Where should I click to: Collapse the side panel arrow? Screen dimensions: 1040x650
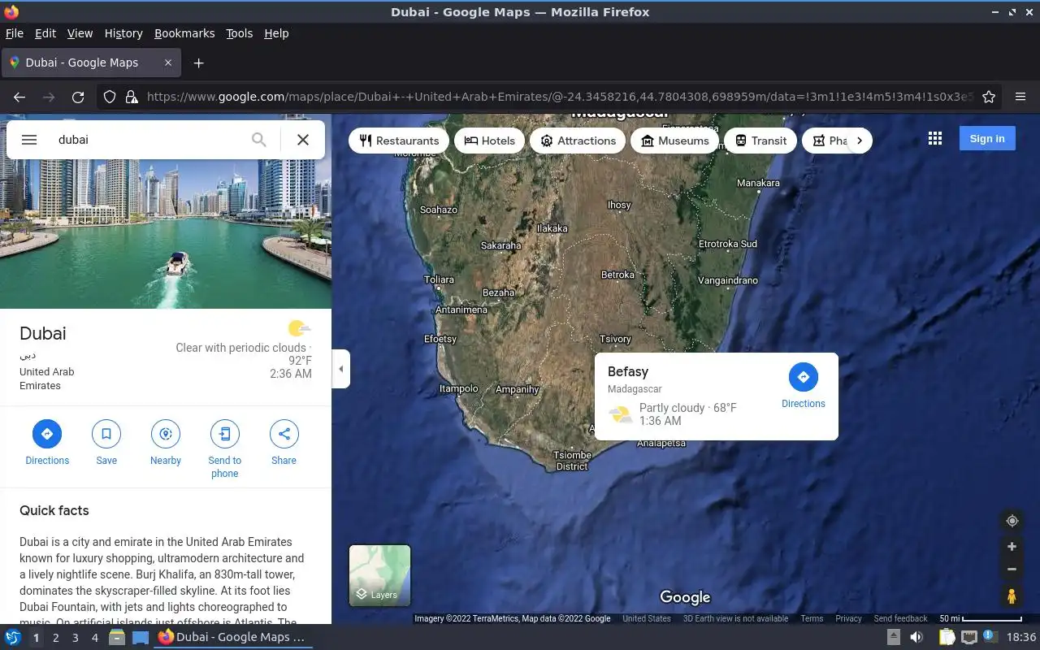pyautogui.click(x=341, y=369)
